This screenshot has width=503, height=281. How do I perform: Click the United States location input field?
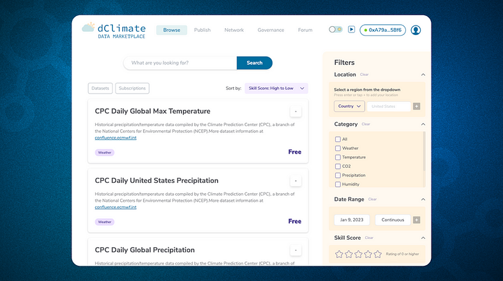[389, 106]
